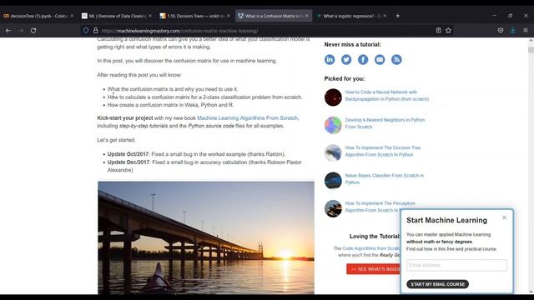The height and width of the screenshot is (300, 534).
Task: Click the Perceptron article thumbnail
Action: [x=333, y=208]
